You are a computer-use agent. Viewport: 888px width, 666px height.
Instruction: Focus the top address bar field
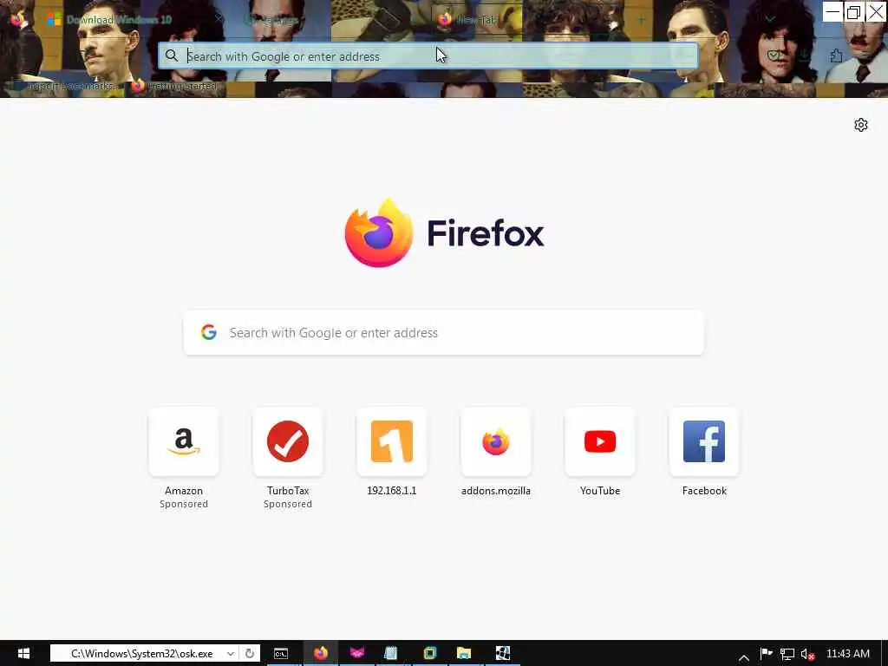(428, 56)
